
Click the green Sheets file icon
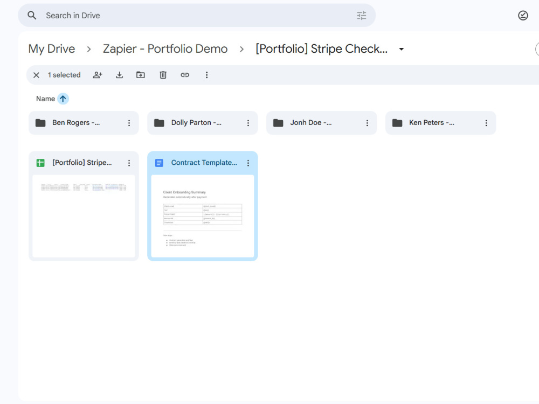click(x=40, y=163)
